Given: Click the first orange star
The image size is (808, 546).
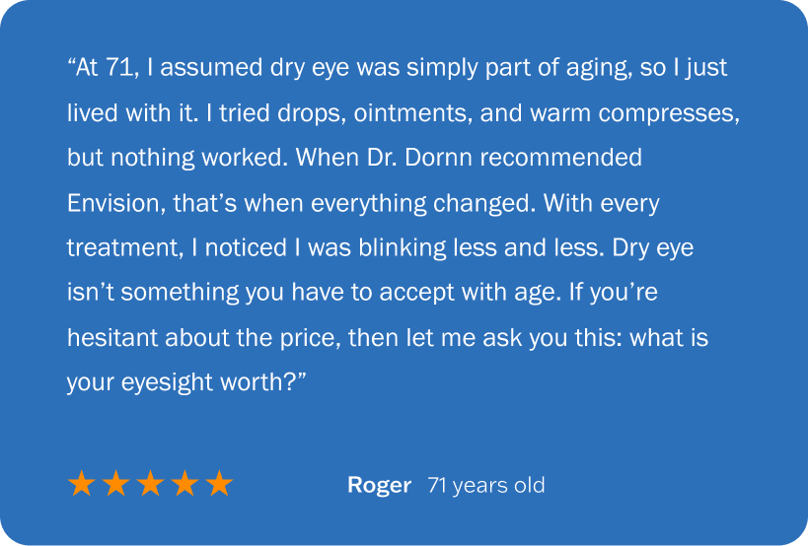Looking at the screenshot, I should pyautogui.click(x=82, y=484).
